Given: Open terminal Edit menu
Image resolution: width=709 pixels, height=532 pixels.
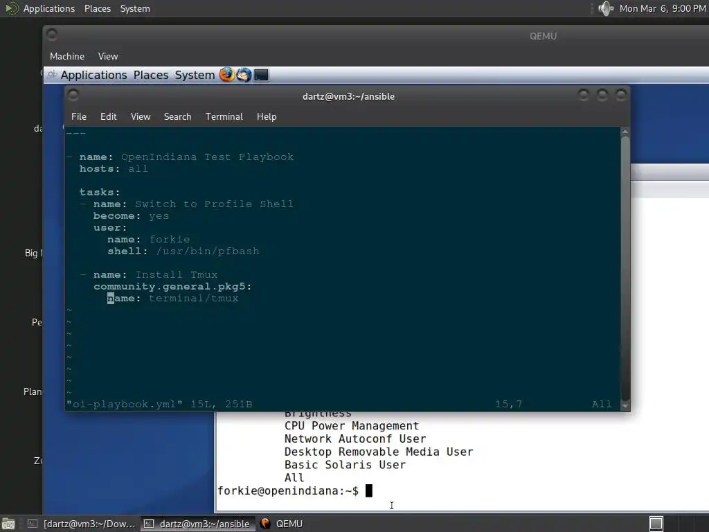Looking at the screenshot, I should (x=108, y=116).
